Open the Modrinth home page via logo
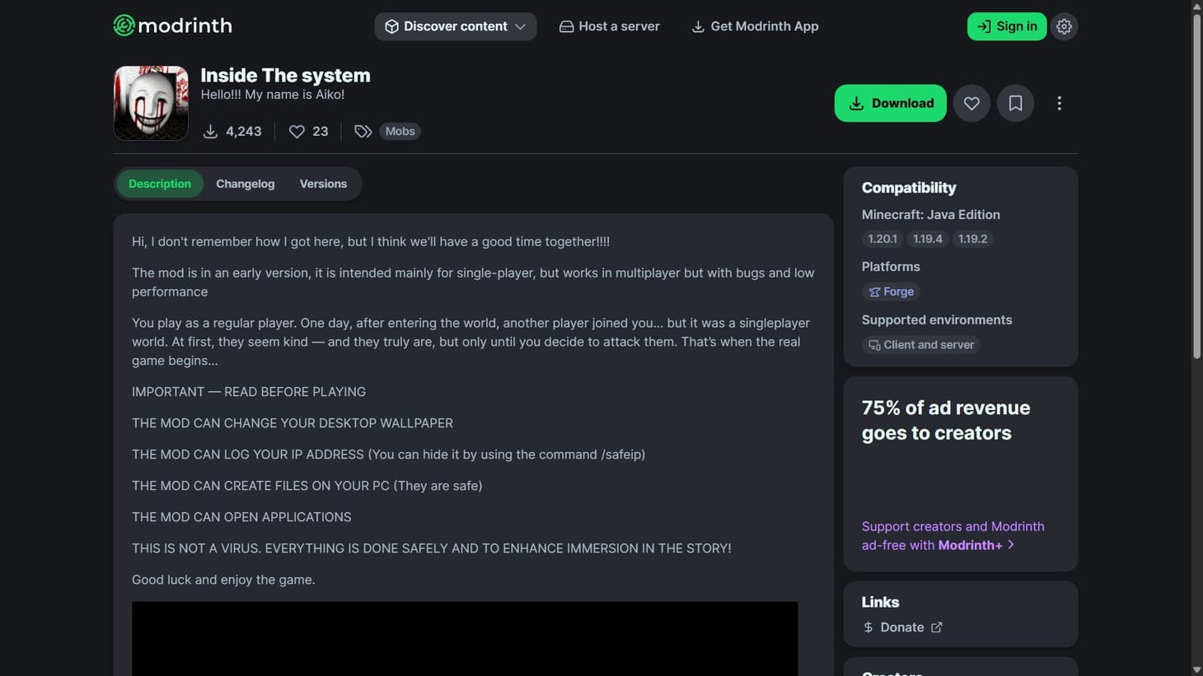This screenshot has width=1203, height=676. click(171, 26)
